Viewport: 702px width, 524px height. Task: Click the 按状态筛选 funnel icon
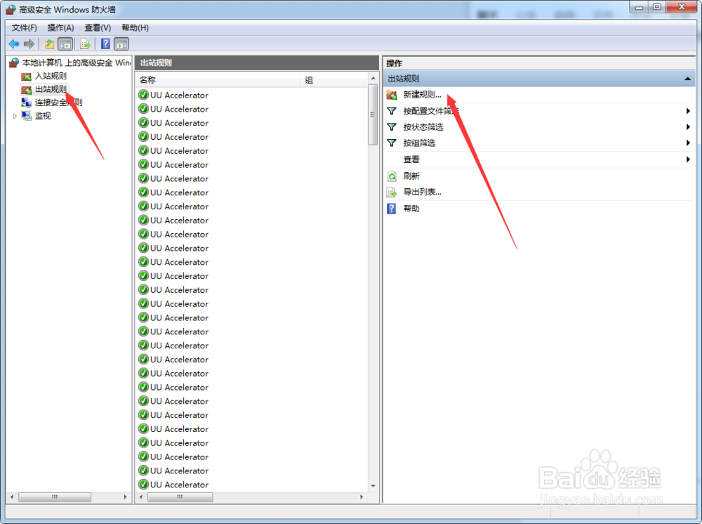(x=392, y=126)
